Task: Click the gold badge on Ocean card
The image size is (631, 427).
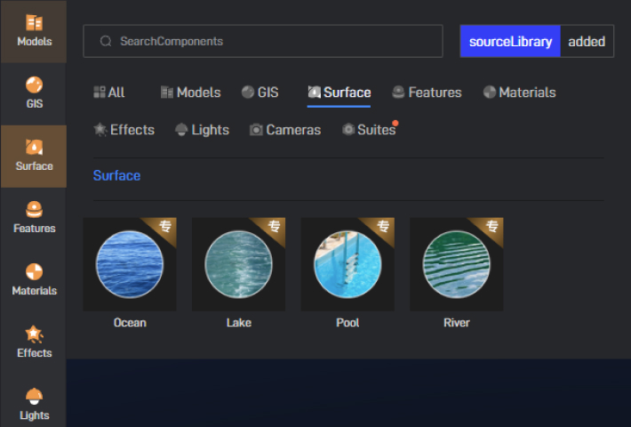Action: tap(164, 228)
